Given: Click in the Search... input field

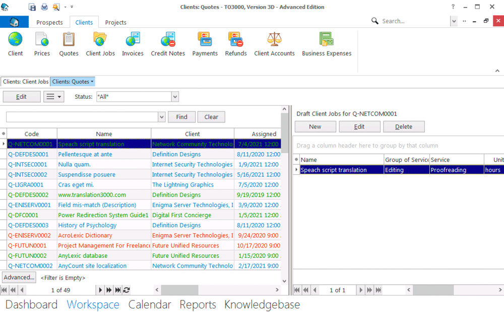Looking at the screenshot, I should pyautogui.click(x=415, y=21).
